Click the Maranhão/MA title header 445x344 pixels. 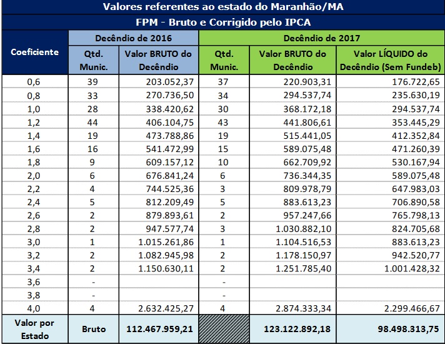point(222,7)
